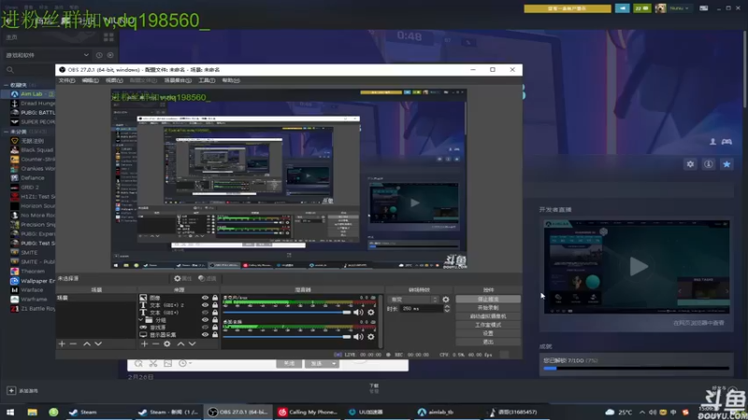Open Steam announcements blue megaphone icon
The height and width of the screenshot is (420, 748).
point(622,8)
